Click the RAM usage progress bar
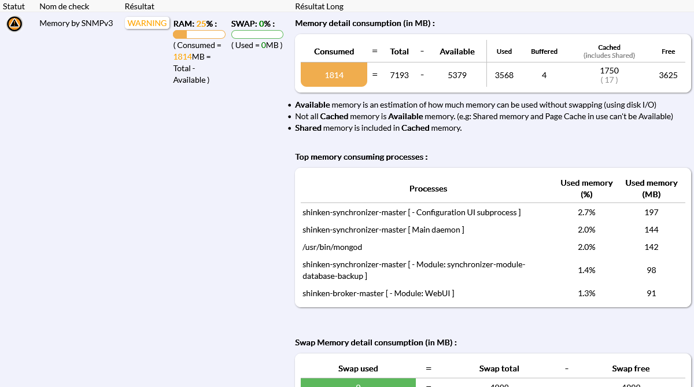Screen dimensions: 694x387 (x=199, y=35)
